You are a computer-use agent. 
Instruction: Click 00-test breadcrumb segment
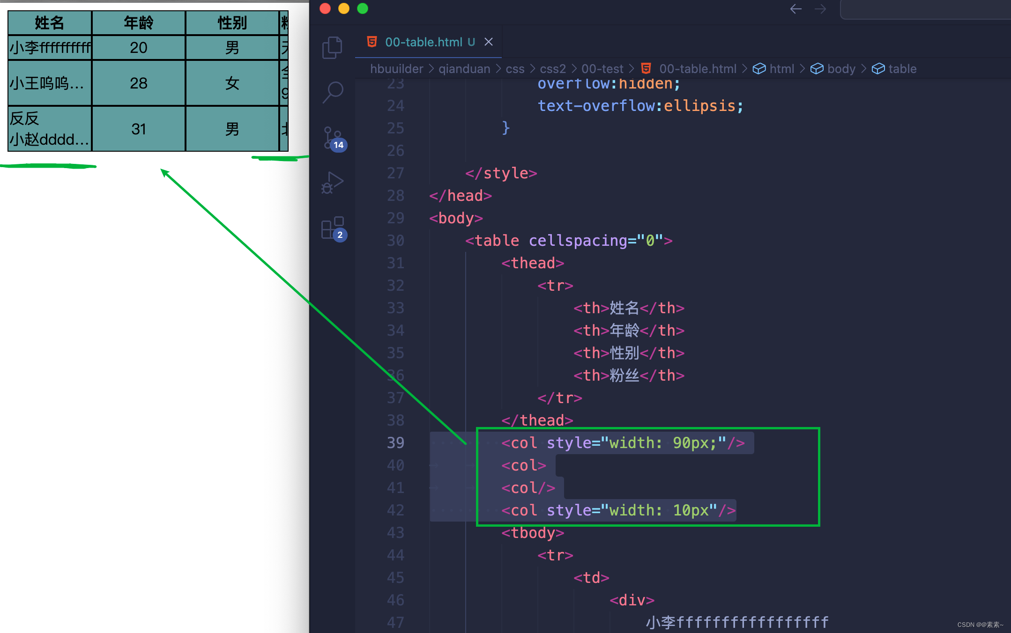(602, 69)
